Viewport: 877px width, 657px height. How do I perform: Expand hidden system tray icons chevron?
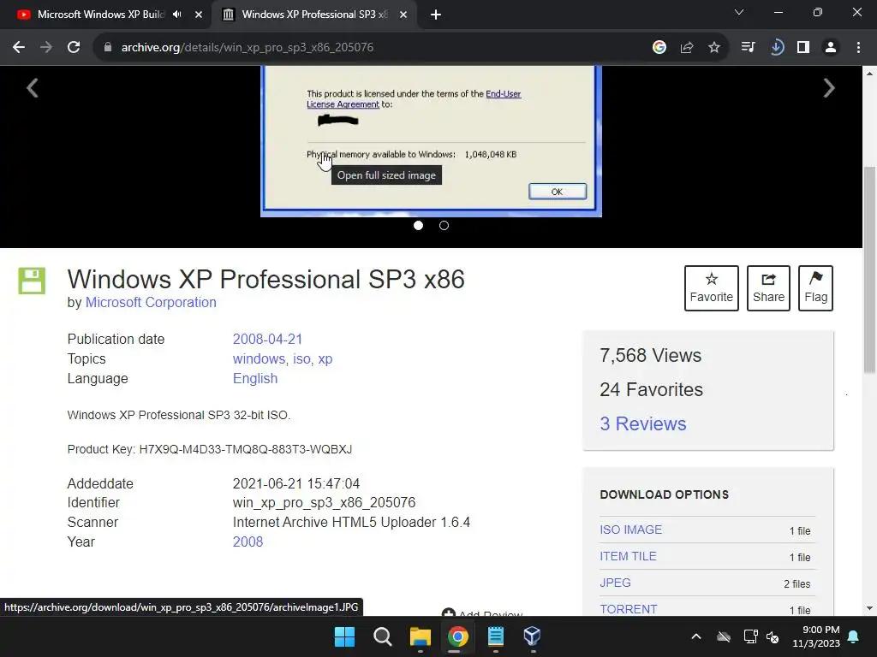(x=696, y=636)
